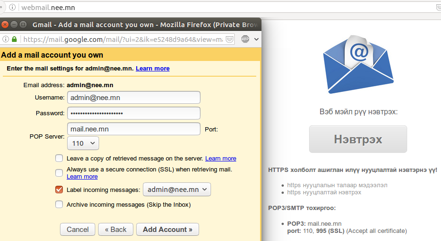Click the Adblock Plus ABP icon
Viewport: 441px width, 241px height.
click(245, 39)
